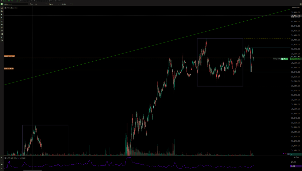Open the MNQ symbol options menu dots
Screen dimensions: 302x171
[x=27, y=4]
